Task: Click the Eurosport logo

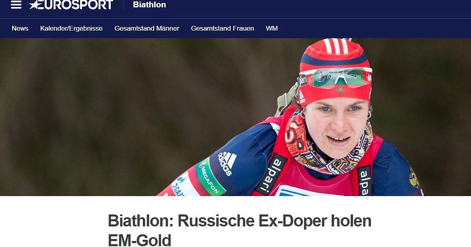Action: 71,5
